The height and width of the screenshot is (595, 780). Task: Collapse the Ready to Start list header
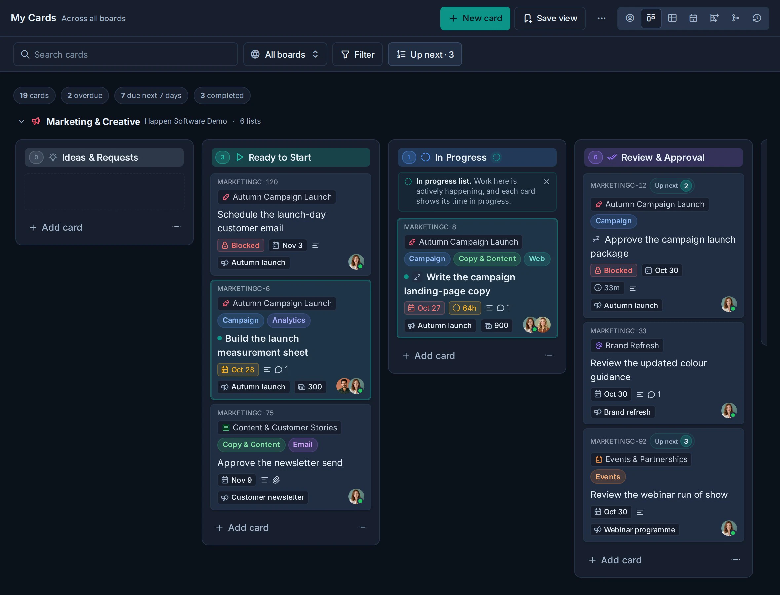point(291,157)
